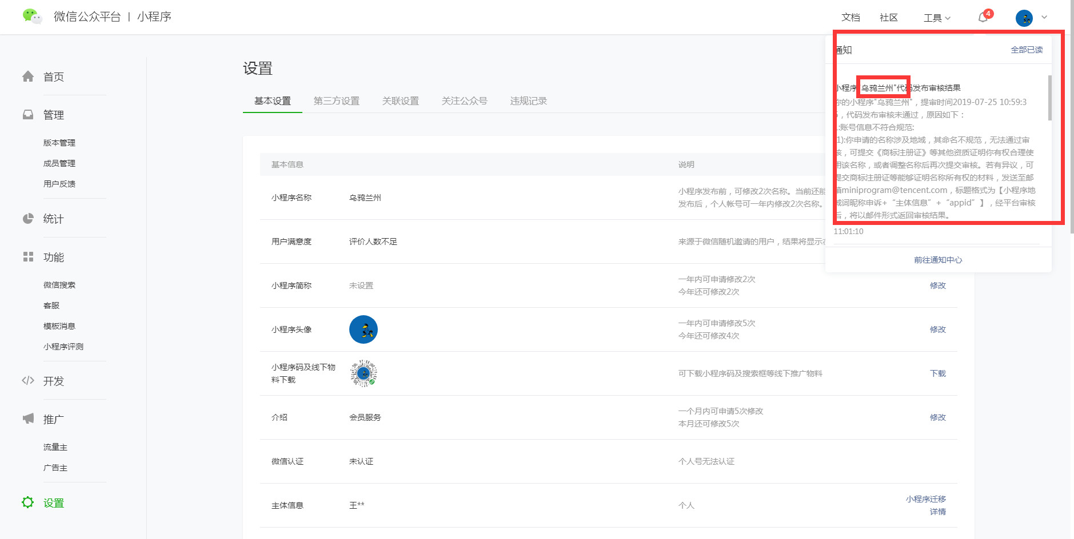Click the home icon in sidebar

pyautogui.click(x=28, y=77)
